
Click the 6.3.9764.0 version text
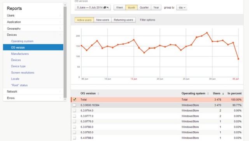pyautogui.click(x=87, y=111)
